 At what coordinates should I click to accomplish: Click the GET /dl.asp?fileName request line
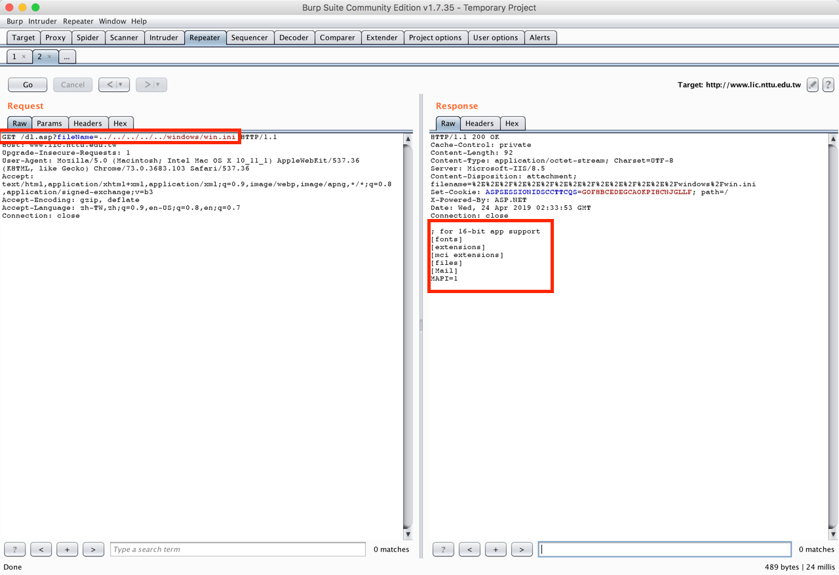click(x=139, y=137)
